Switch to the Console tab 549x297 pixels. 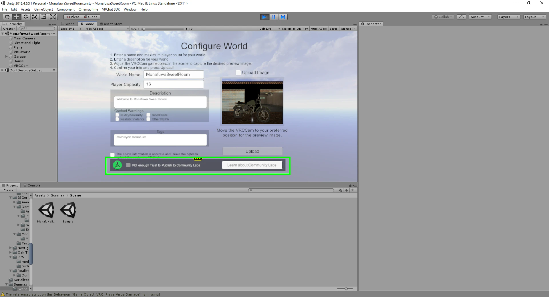pos(32,185)
